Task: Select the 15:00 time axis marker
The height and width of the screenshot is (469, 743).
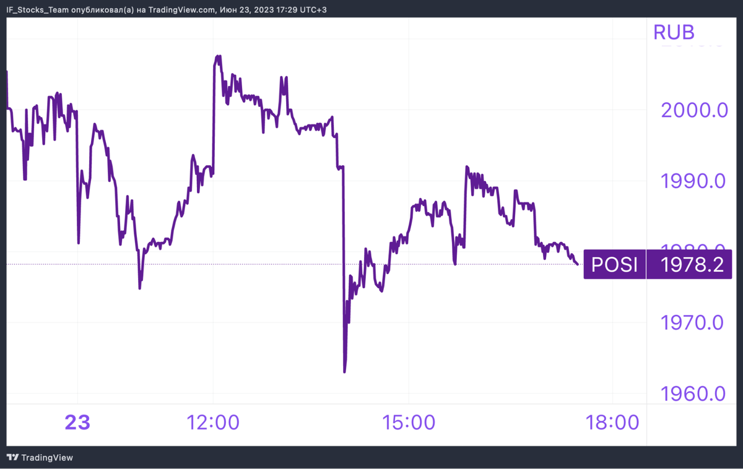Action: tap(409, 423)
